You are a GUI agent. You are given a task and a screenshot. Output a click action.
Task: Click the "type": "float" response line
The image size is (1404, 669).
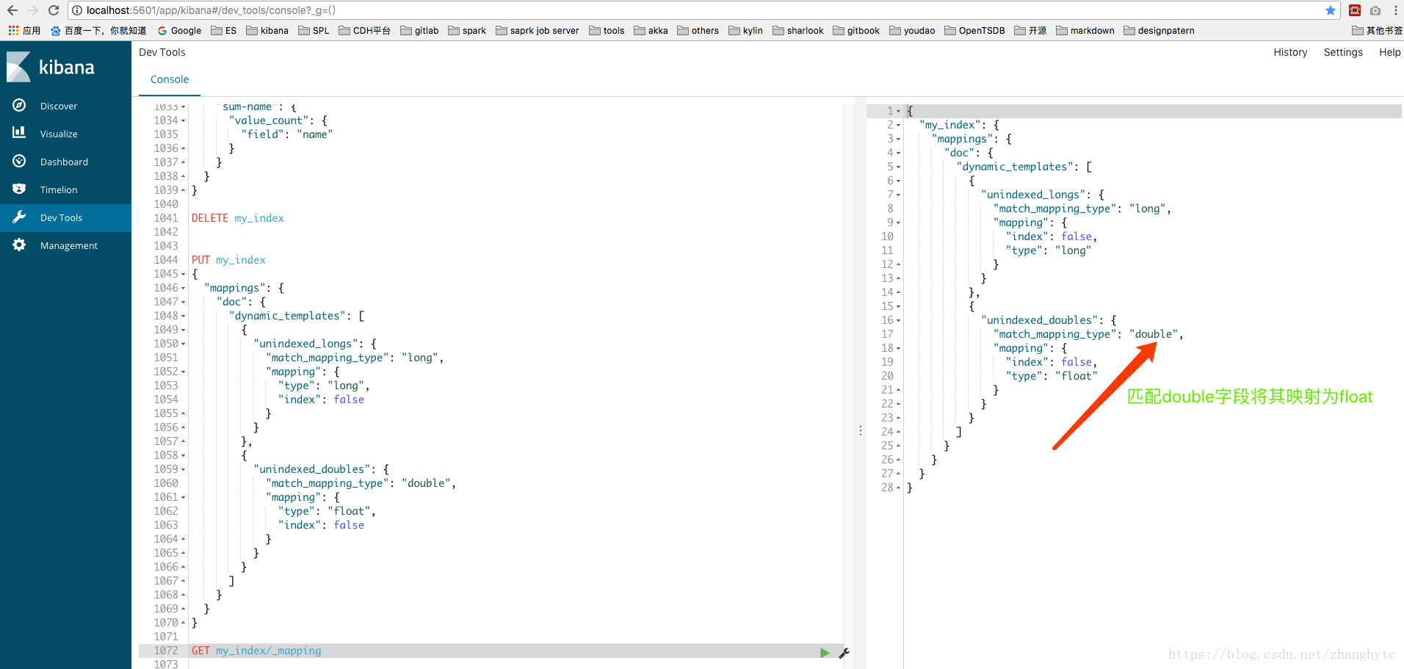pos(1052,376)
